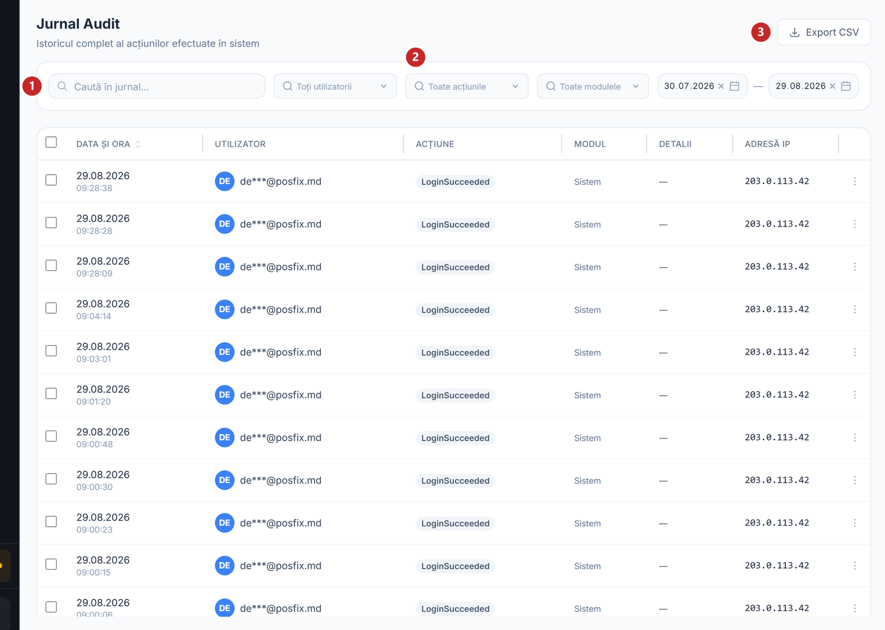Tick checkbox for 09:28:38 entry

pos(51,180)
